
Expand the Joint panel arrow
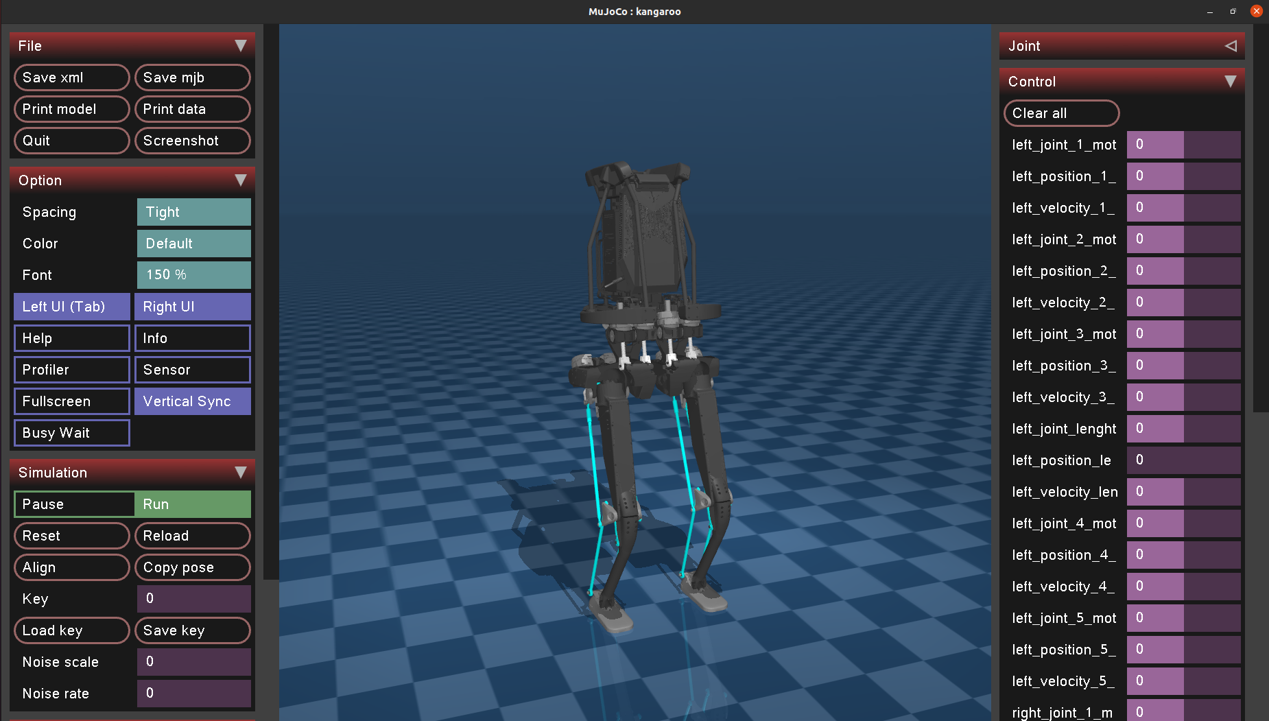point(1231,46)
